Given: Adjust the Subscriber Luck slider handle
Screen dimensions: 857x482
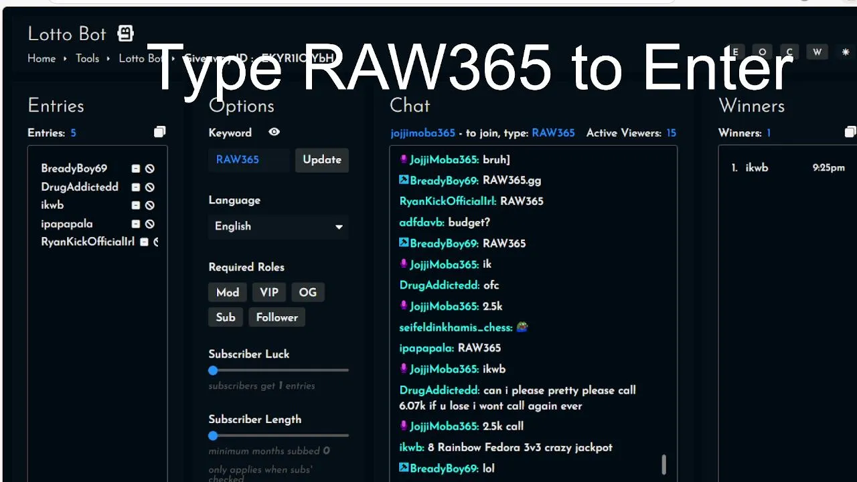Looking at the screenshot, I should [x=213, y=370].
